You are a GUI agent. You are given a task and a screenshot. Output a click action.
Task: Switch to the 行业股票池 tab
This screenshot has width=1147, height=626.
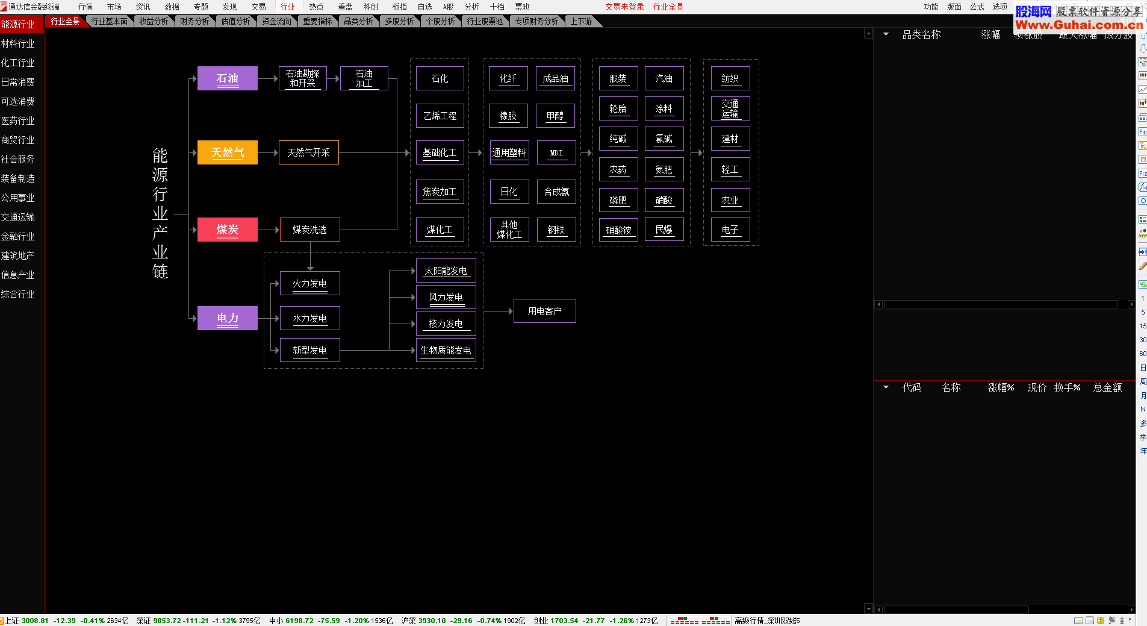click(485, 21)
